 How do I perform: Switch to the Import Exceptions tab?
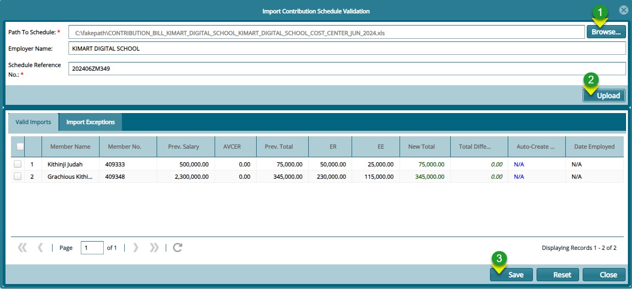[x=90, y=122]
